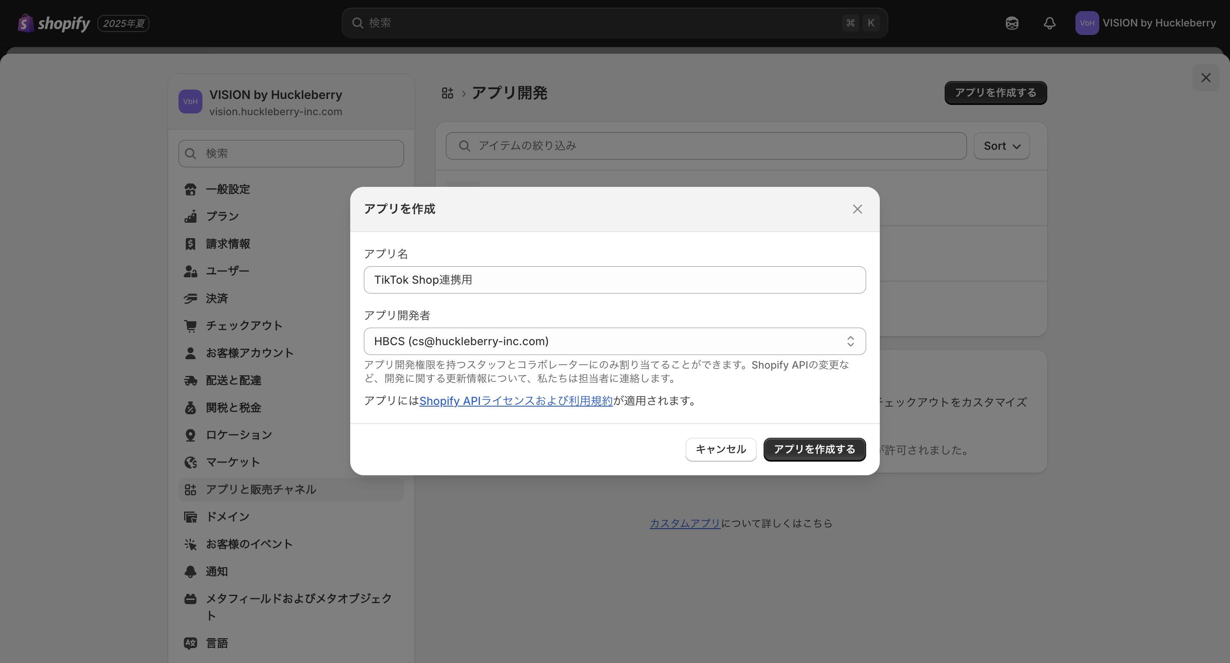Viewport: 1230px width, 663px height.
Task: Close the settings overlay with the X
Action: click(1206, 78)
